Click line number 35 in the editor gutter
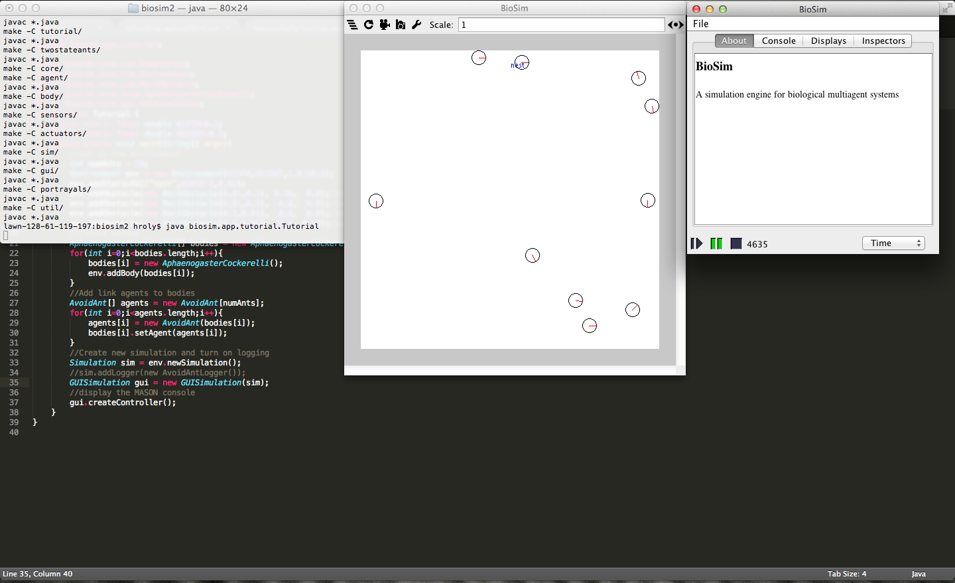 pos(14,383)
